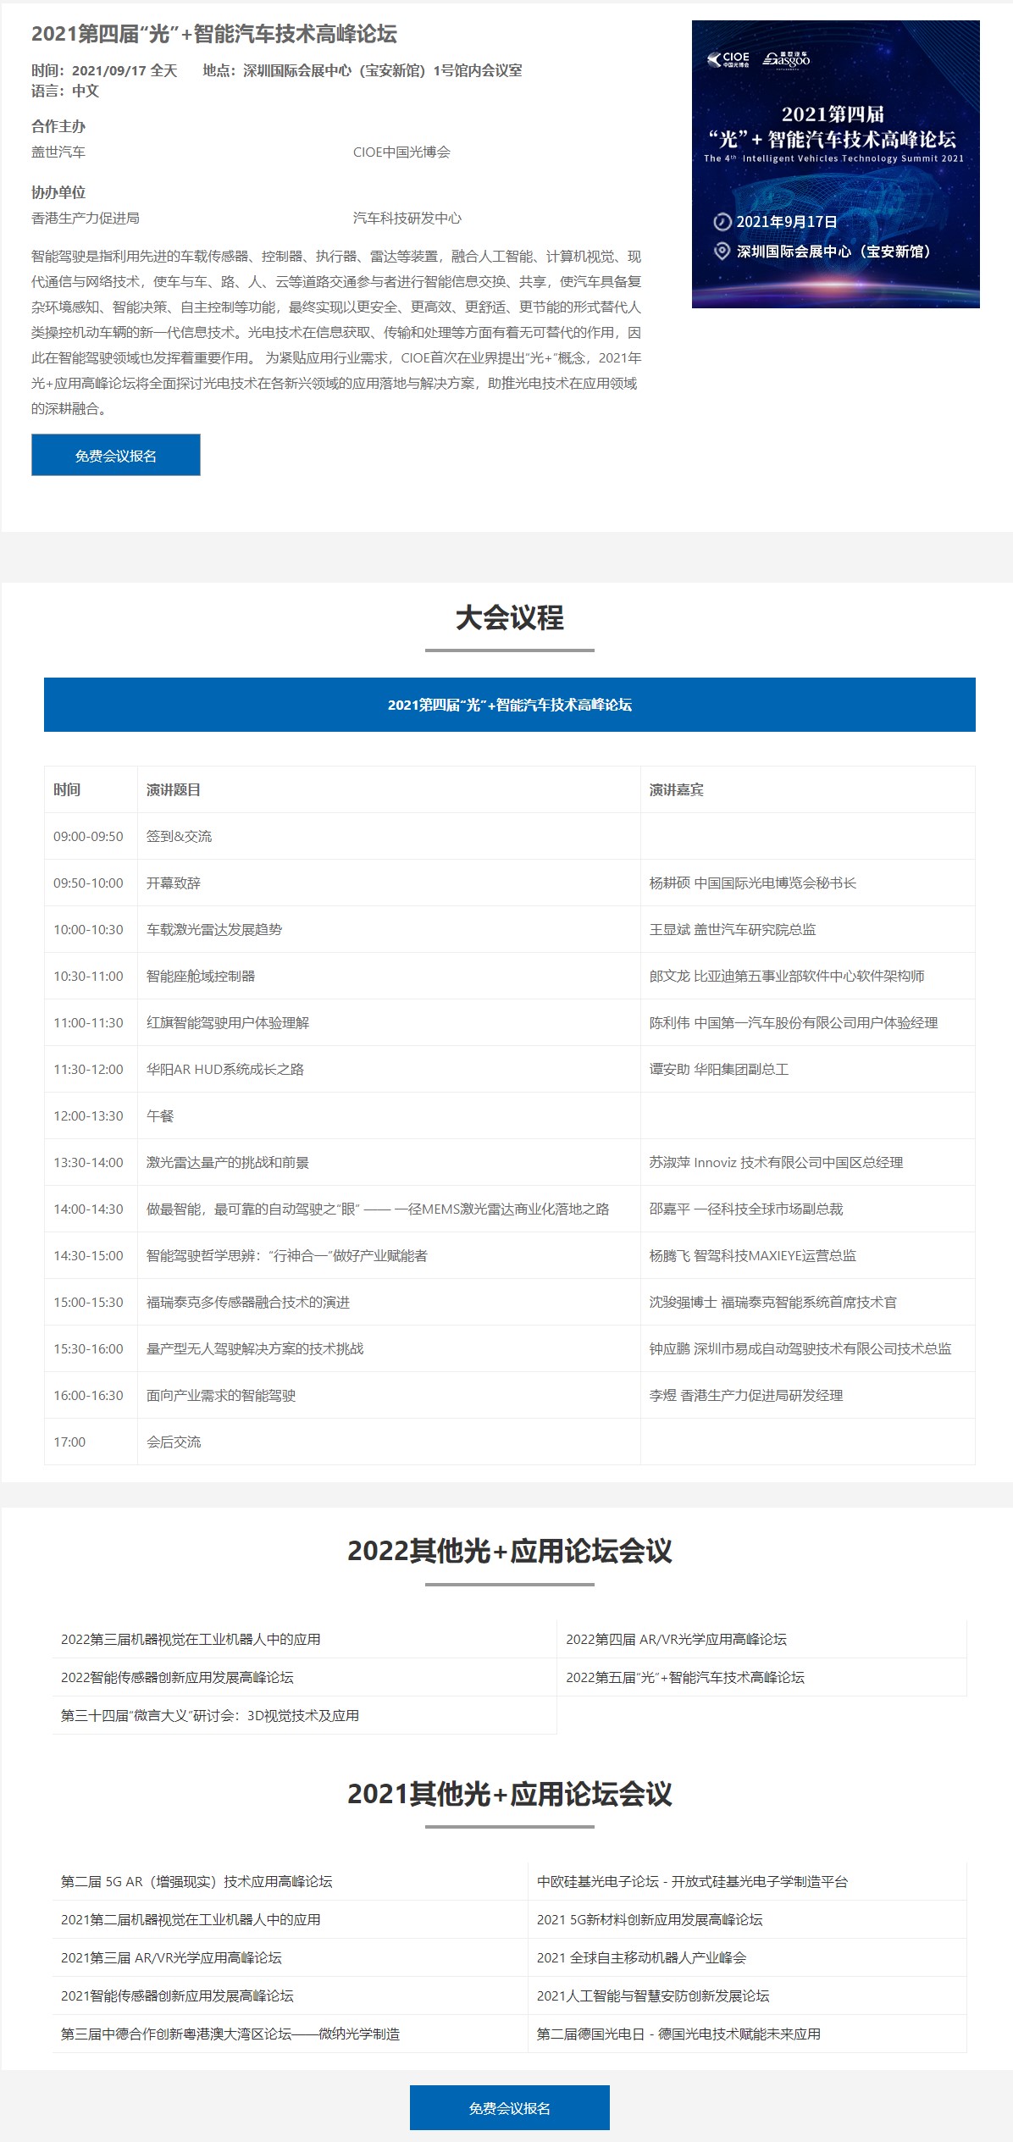Select the 签到&交流 agenda row
The height and width of the screenshot is (2142, 1013).
(x=510, y=836)
